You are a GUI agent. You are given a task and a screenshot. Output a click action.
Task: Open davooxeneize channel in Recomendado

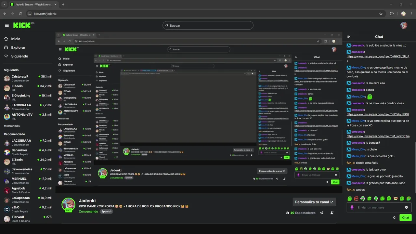pyautogui.click(x=28, y=171)
